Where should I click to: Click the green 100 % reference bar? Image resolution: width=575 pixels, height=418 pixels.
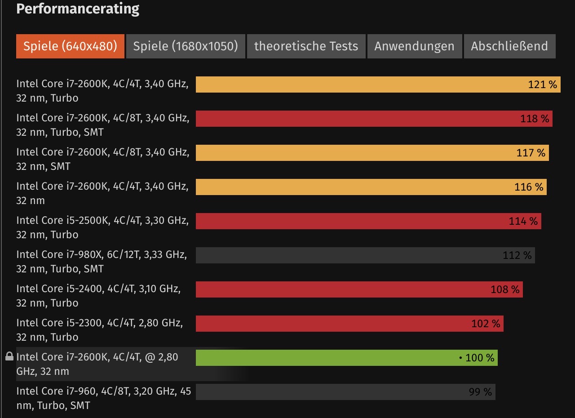point(347,358)
